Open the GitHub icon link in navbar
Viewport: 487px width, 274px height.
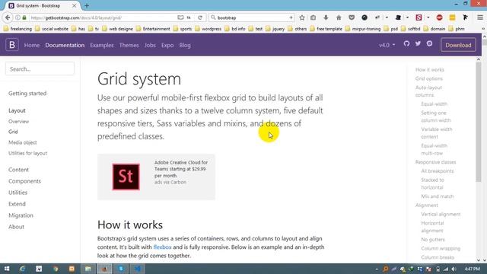pos(406,44)
